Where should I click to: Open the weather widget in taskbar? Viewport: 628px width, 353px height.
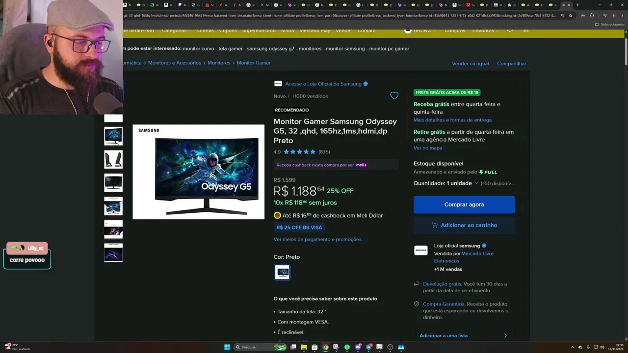coord(17,347)
